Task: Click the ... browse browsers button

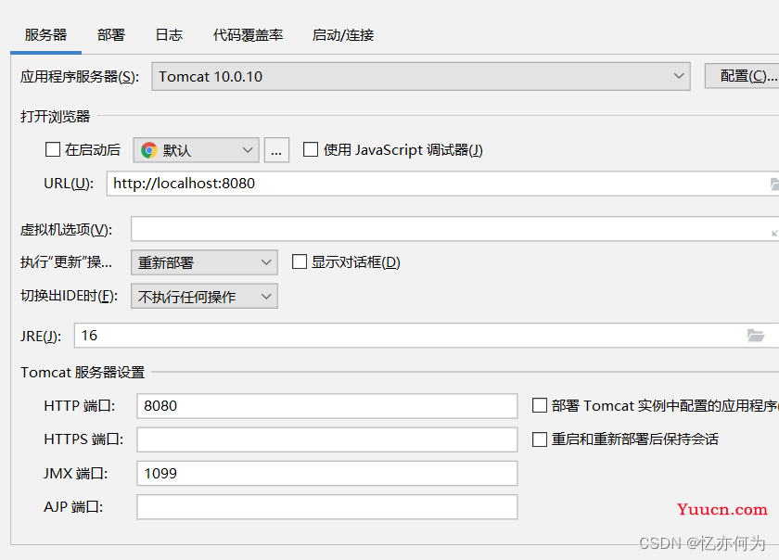Action: point(276,150)
